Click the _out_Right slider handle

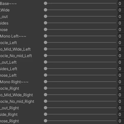tap(45, 108)
